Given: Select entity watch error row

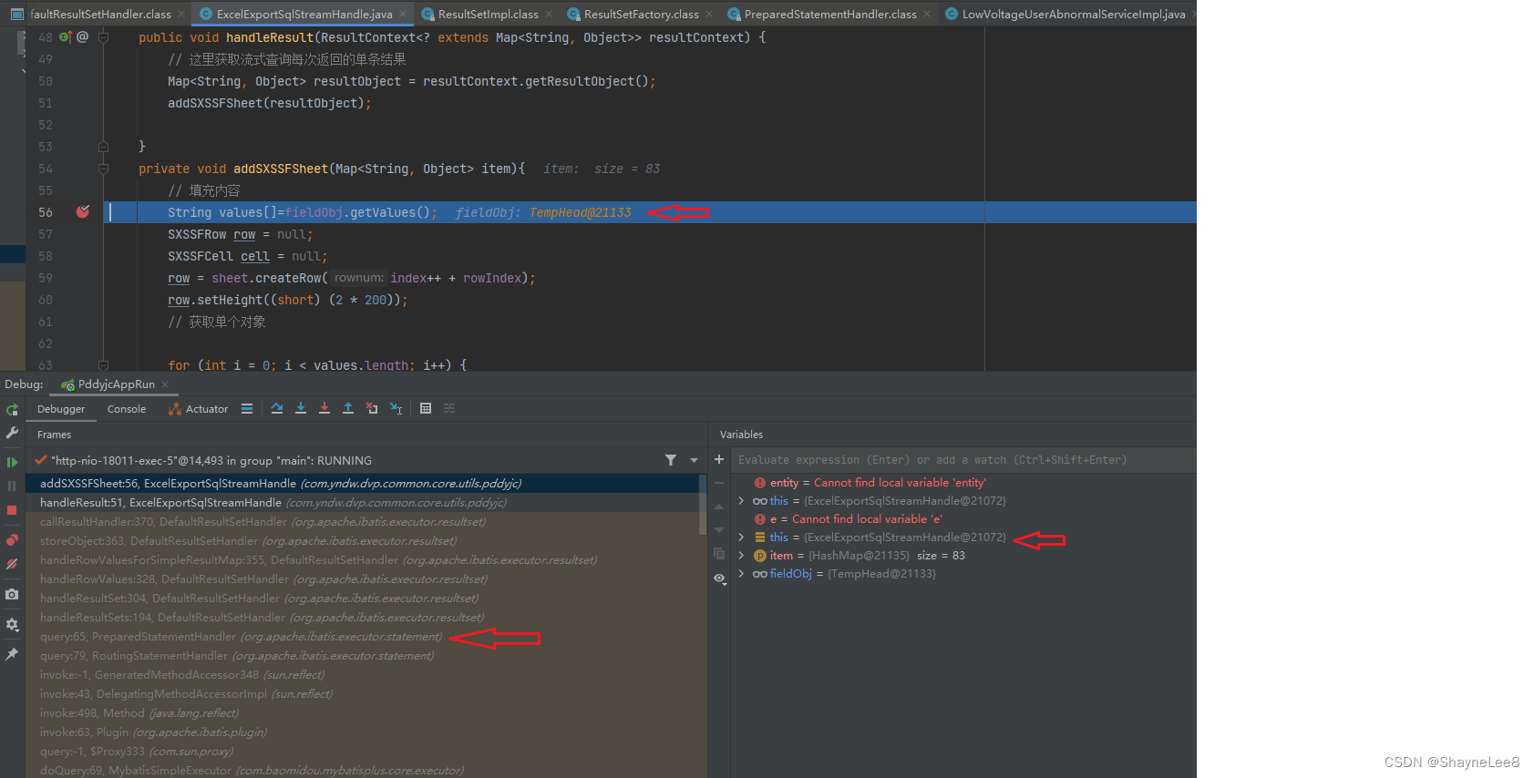Looking at the screenshot, I should point(964,483).
